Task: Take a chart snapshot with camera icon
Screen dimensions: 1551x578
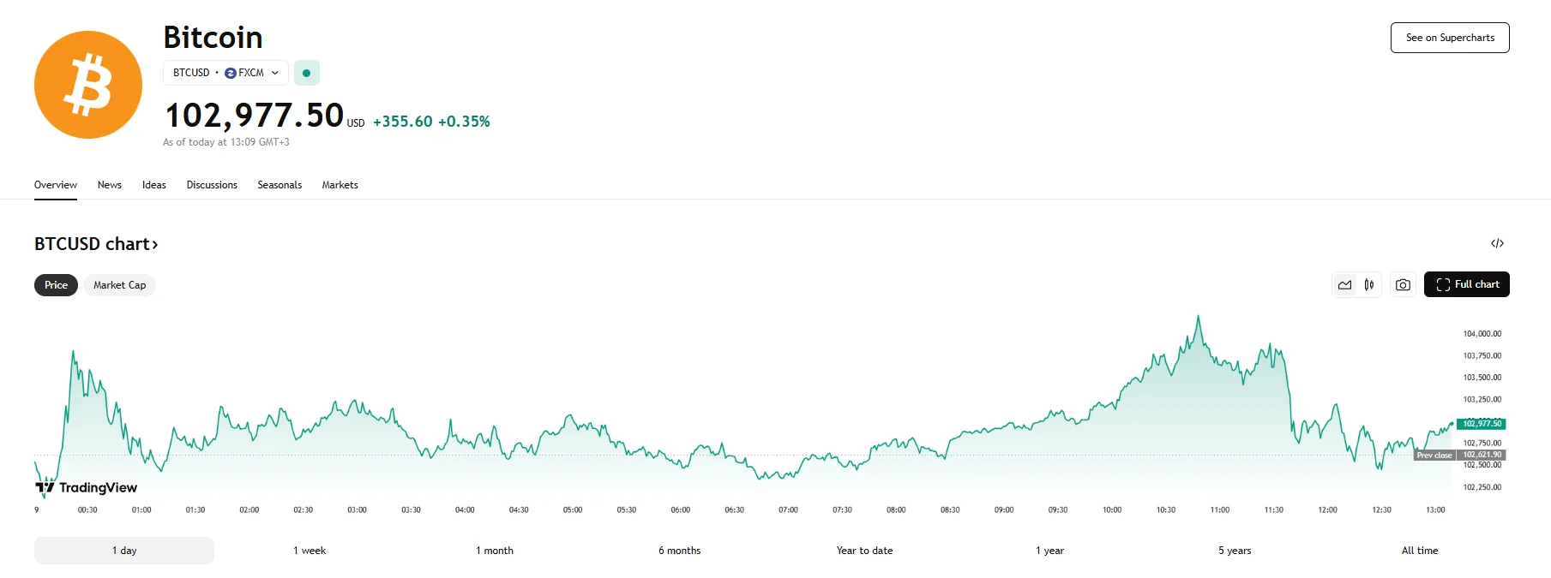Action: (1403, 285)
